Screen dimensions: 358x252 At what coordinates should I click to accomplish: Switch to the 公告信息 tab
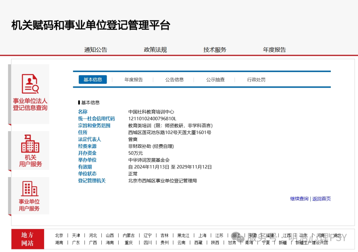pyautogui.click(x=174, y=80)
